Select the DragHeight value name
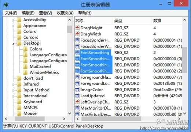191x132 pixels. [x=91, y=28]
